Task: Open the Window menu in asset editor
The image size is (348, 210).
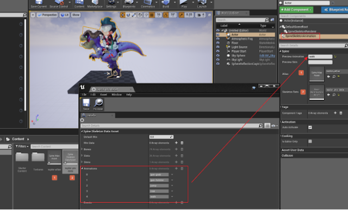Action: click(116, 94)
